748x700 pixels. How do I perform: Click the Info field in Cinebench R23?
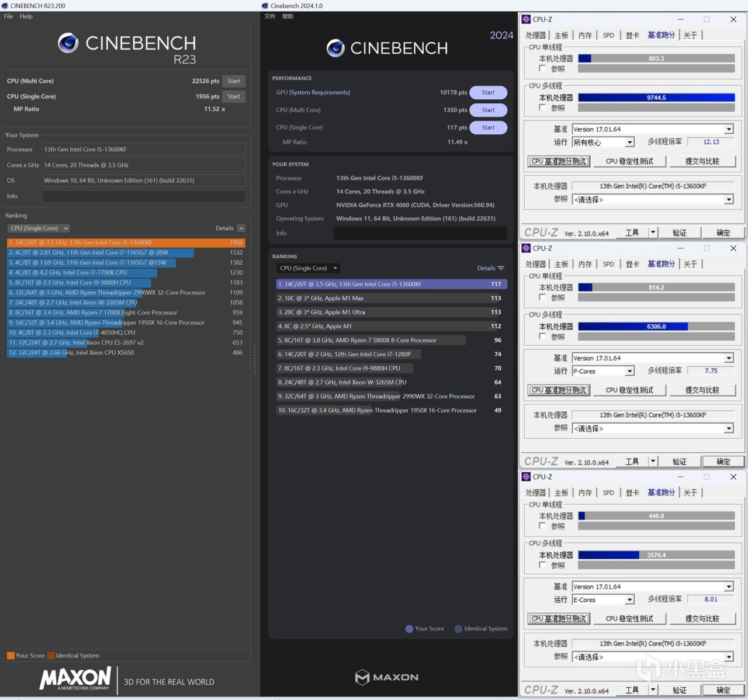tap(144, 196)
